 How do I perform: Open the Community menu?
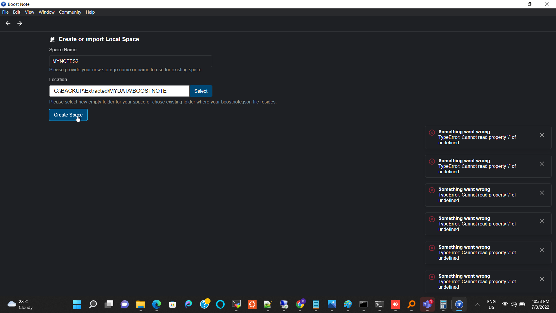coord(70,12)
